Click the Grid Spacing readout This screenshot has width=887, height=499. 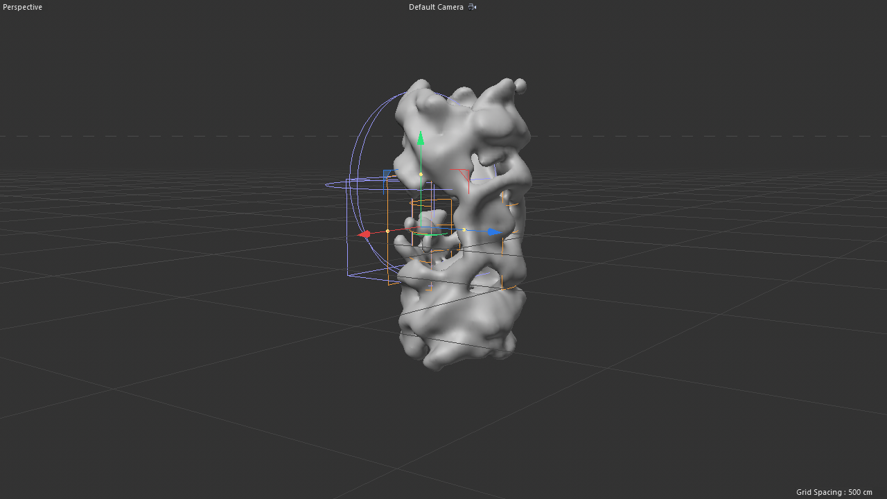(834, 492)
